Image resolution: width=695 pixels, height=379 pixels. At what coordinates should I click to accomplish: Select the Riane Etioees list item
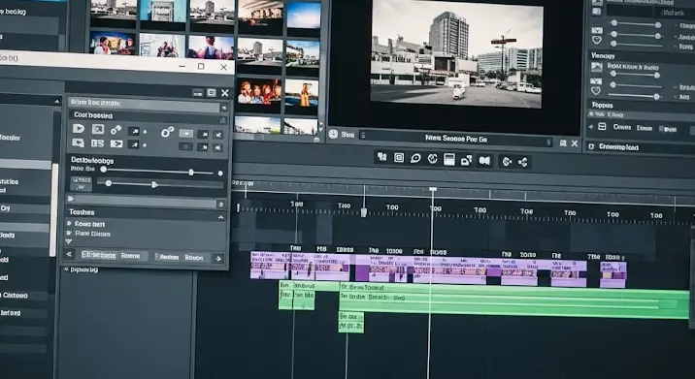[92, 234]
